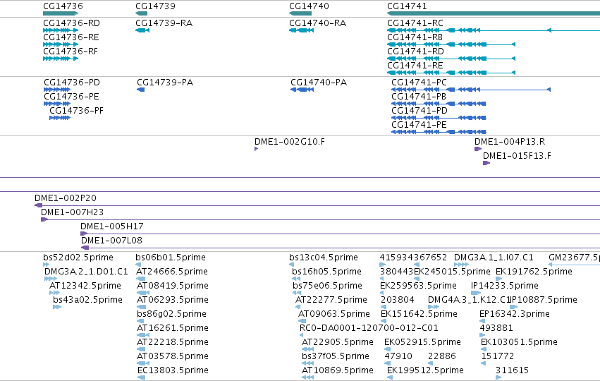Click protein CG14736-PE label
This screenshot has width=600, height=381.
71,97
